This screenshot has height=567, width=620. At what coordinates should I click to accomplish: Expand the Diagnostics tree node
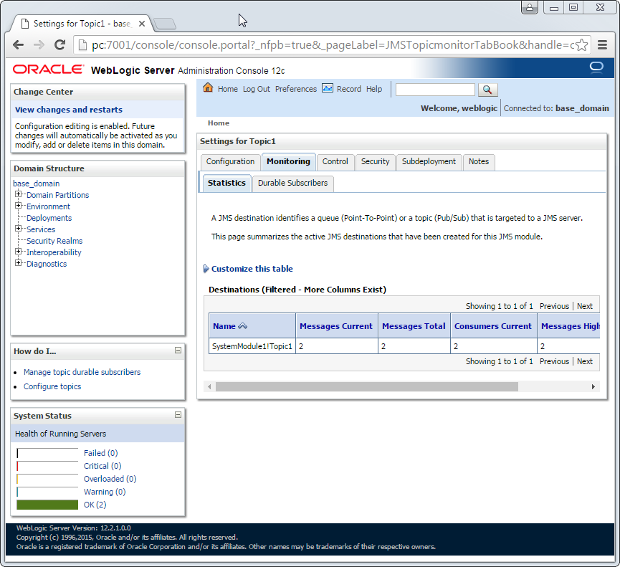(x=18, y=263)
